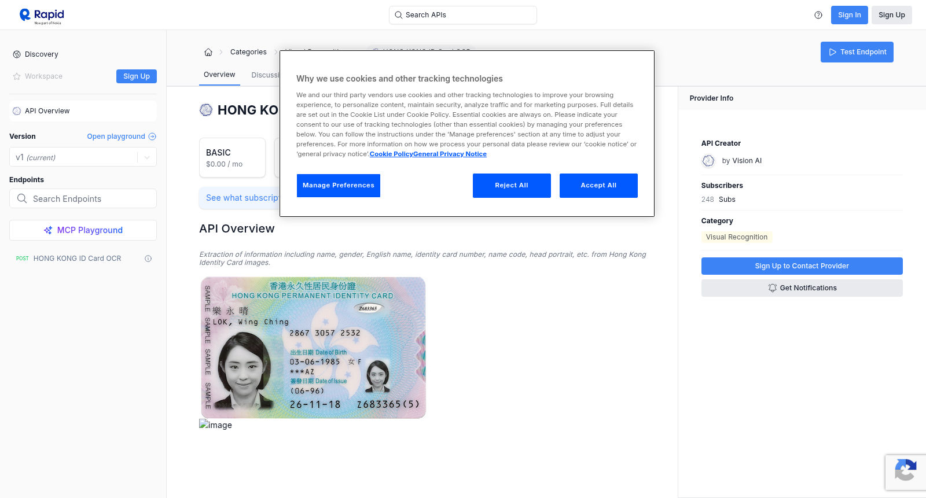Click the '248 Subs' subscriber count
This screenshot has width=926, height=498.
point(718,200)
